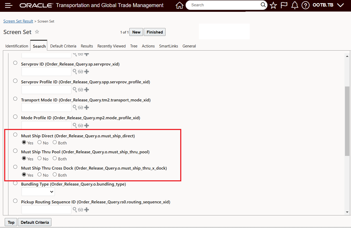351x228 pixels.
Task: Select the Transport Mode ID radio button
Action: click(x=15, y=99)
